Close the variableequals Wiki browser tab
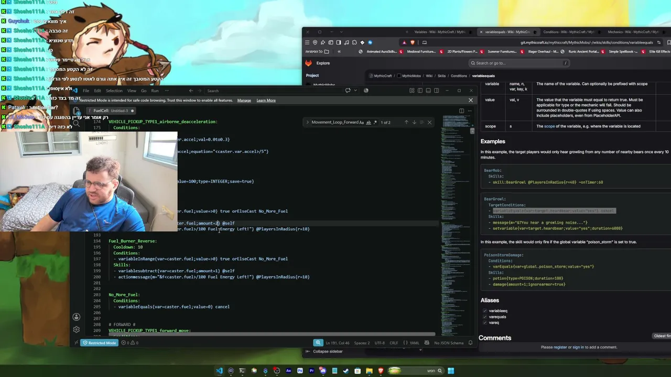 click(x=481, y=32)
